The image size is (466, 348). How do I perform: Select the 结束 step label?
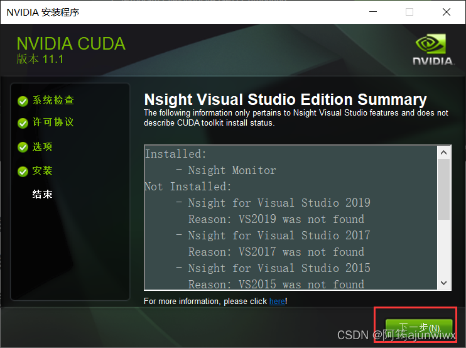point(43,194)
